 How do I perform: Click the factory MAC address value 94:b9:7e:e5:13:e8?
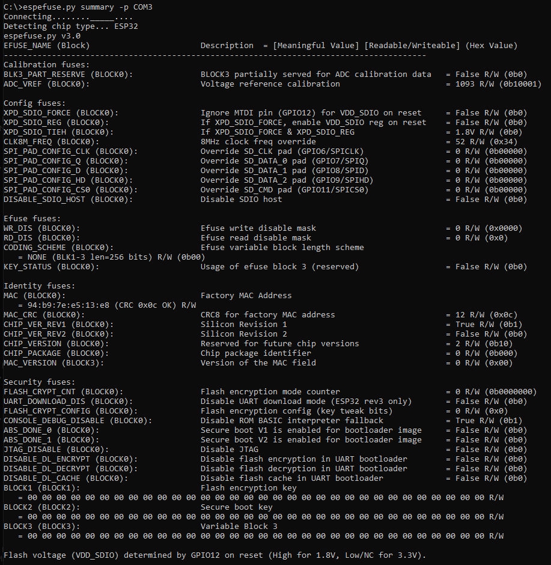(x=68, y=305)
